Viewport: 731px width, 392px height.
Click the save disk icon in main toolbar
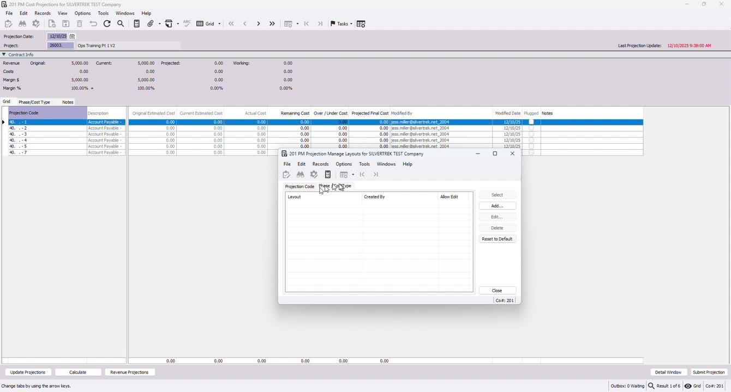click(x=66, y=24)
